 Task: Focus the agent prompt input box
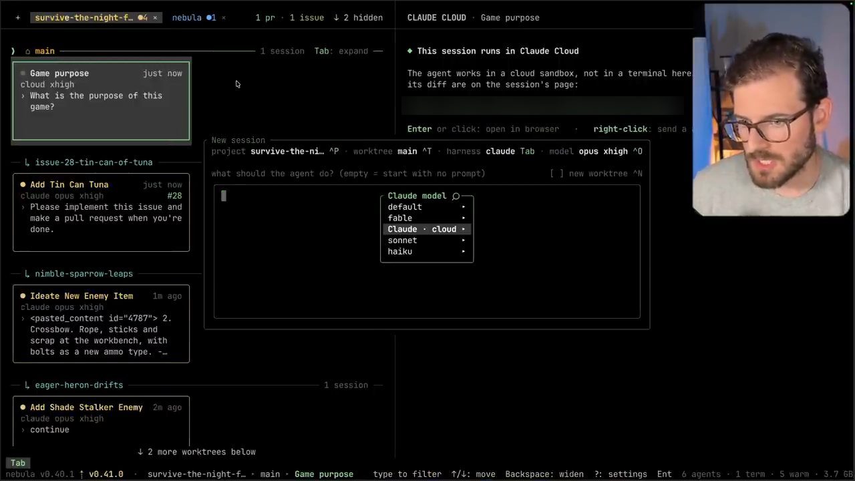tap(427, 251)
